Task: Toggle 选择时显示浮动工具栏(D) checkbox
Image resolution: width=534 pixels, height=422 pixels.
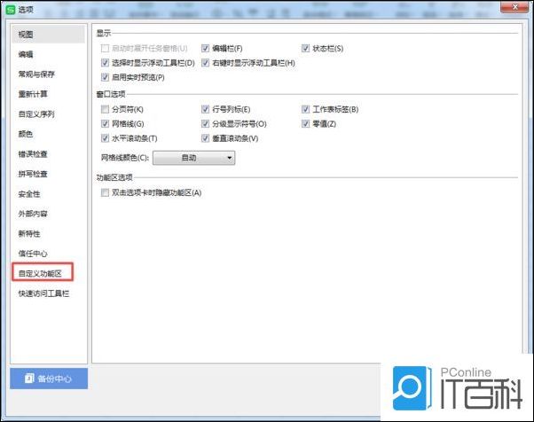Action: pos(106,63)
